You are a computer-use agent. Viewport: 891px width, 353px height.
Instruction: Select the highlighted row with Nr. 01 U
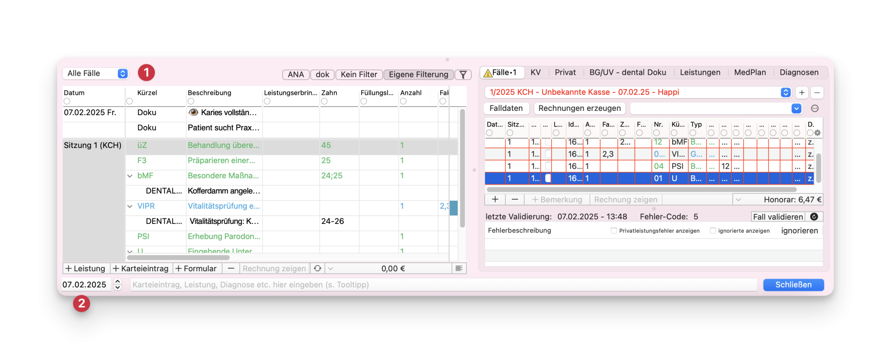point(650,178)
